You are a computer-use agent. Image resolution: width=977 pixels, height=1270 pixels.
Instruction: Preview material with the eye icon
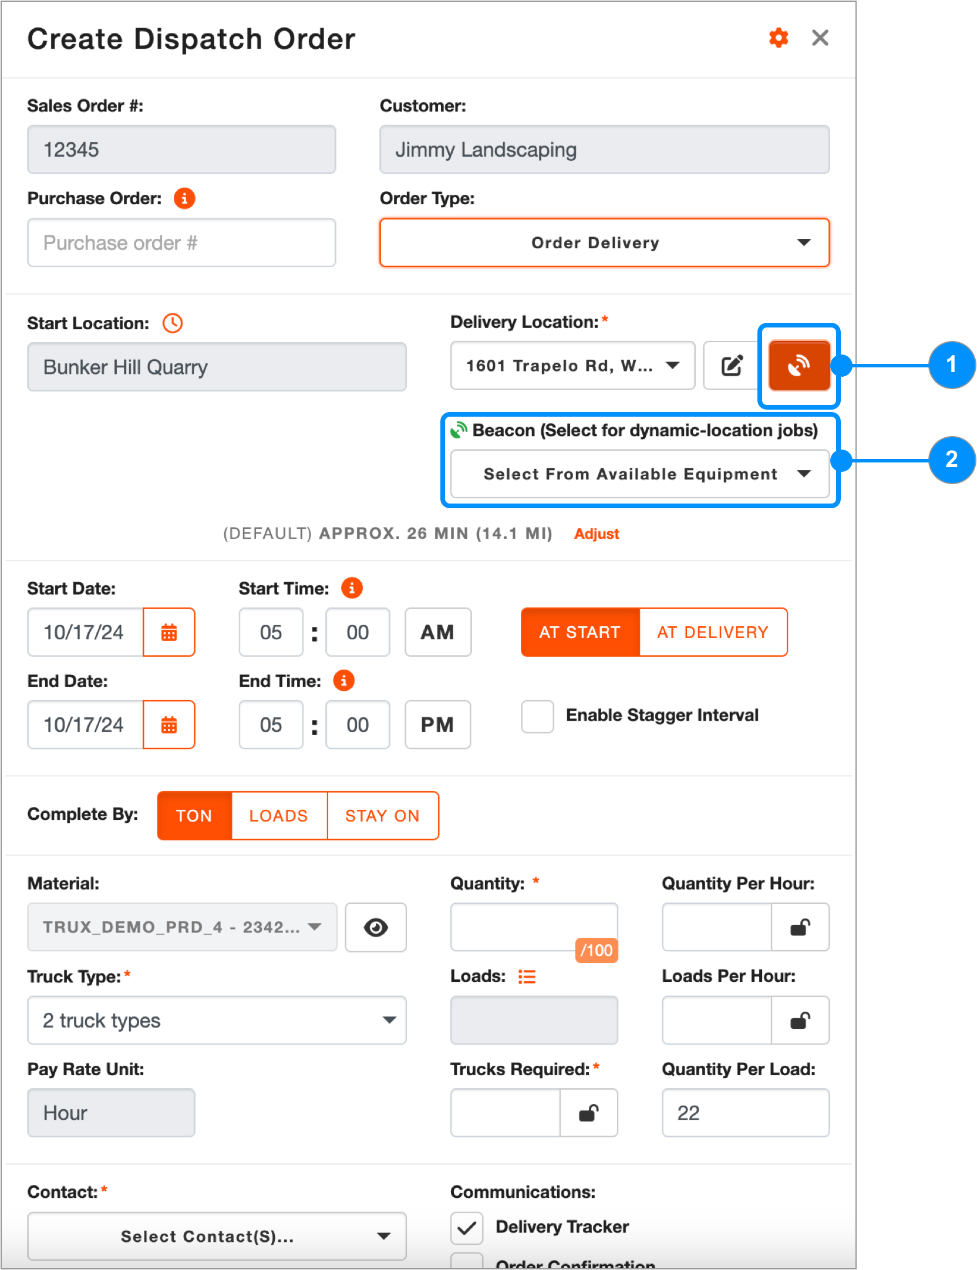pos(375,927)
